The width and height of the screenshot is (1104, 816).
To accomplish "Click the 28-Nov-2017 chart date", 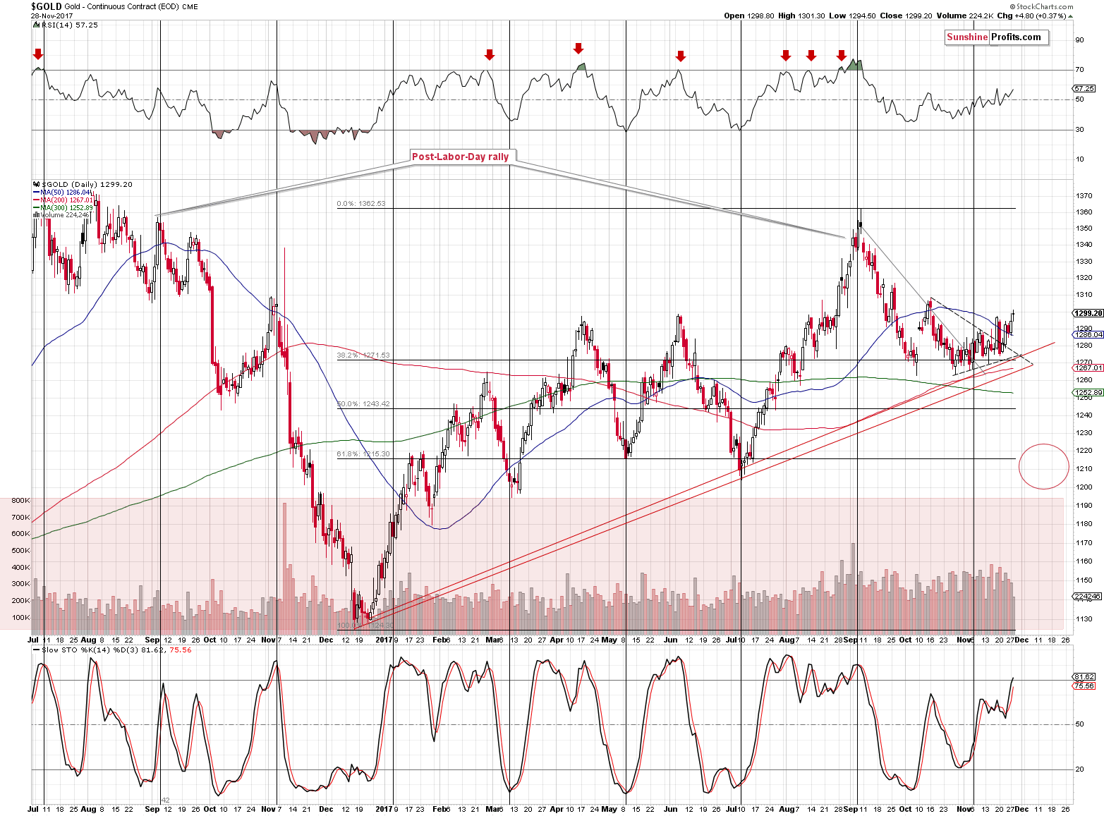I will (x=53, y=15).
